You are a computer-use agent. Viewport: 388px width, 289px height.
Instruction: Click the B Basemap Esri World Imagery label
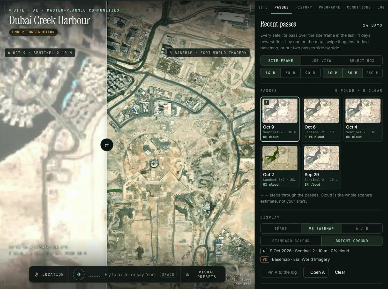tap(208, 53)
